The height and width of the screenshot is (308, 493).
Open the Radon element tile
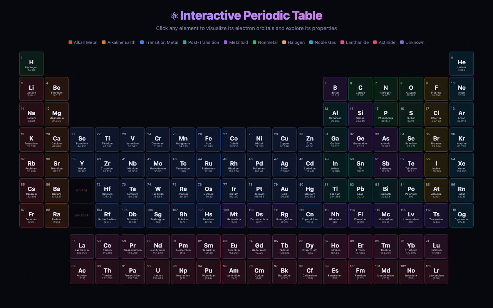(x=461, y=190)
